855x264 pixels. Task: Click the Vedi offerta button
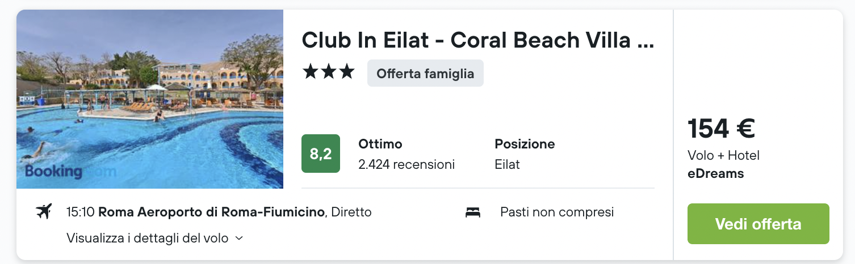click(x=758, y=224)
